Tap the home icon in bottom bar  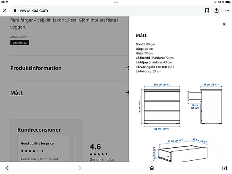(x=152, y=168)
